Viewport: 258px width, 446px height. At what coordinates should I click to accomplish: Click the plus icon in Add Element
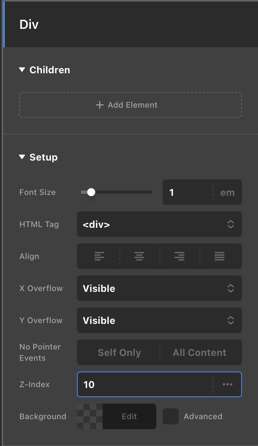100,105
